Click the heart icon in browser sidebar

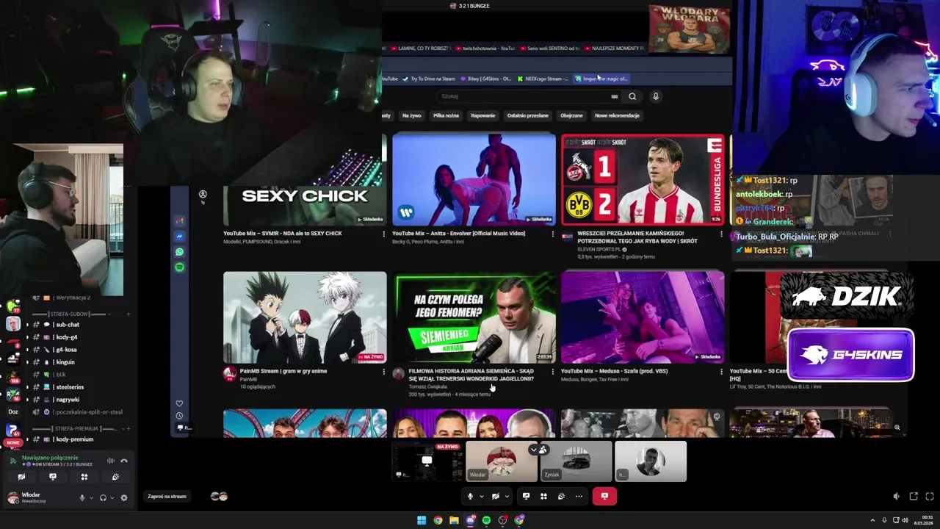click(x=179, y=403)
